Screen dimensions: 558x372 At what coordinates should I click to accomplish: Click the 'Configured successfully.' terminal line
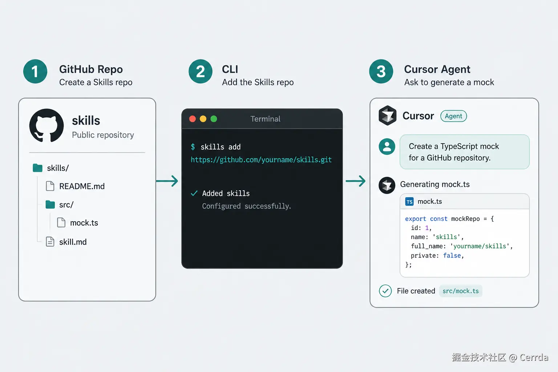(x=247, y=206)
